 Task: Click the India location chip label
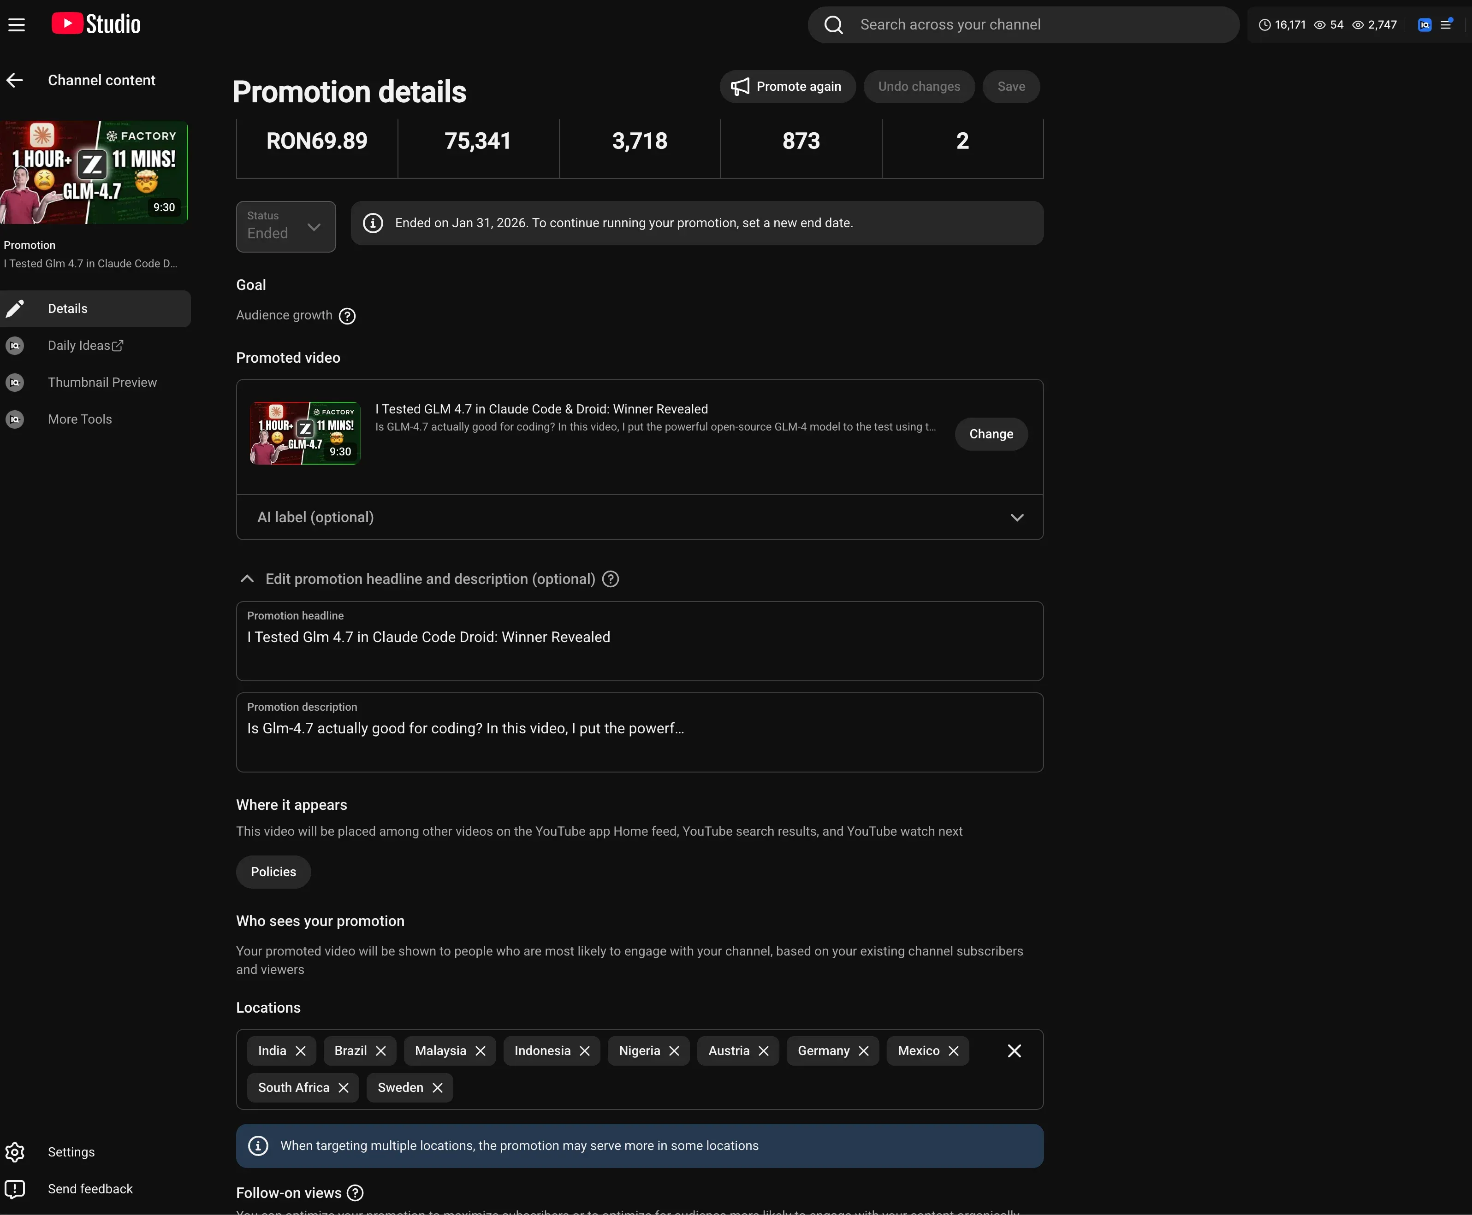tap(272, 1051)
